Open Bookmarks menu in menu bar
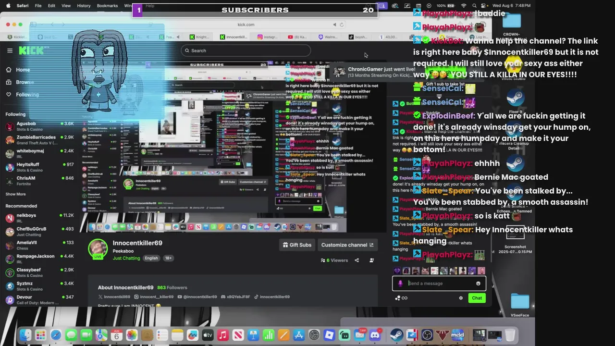Viewport: 615px width, 346px height. tap(107, 6)
